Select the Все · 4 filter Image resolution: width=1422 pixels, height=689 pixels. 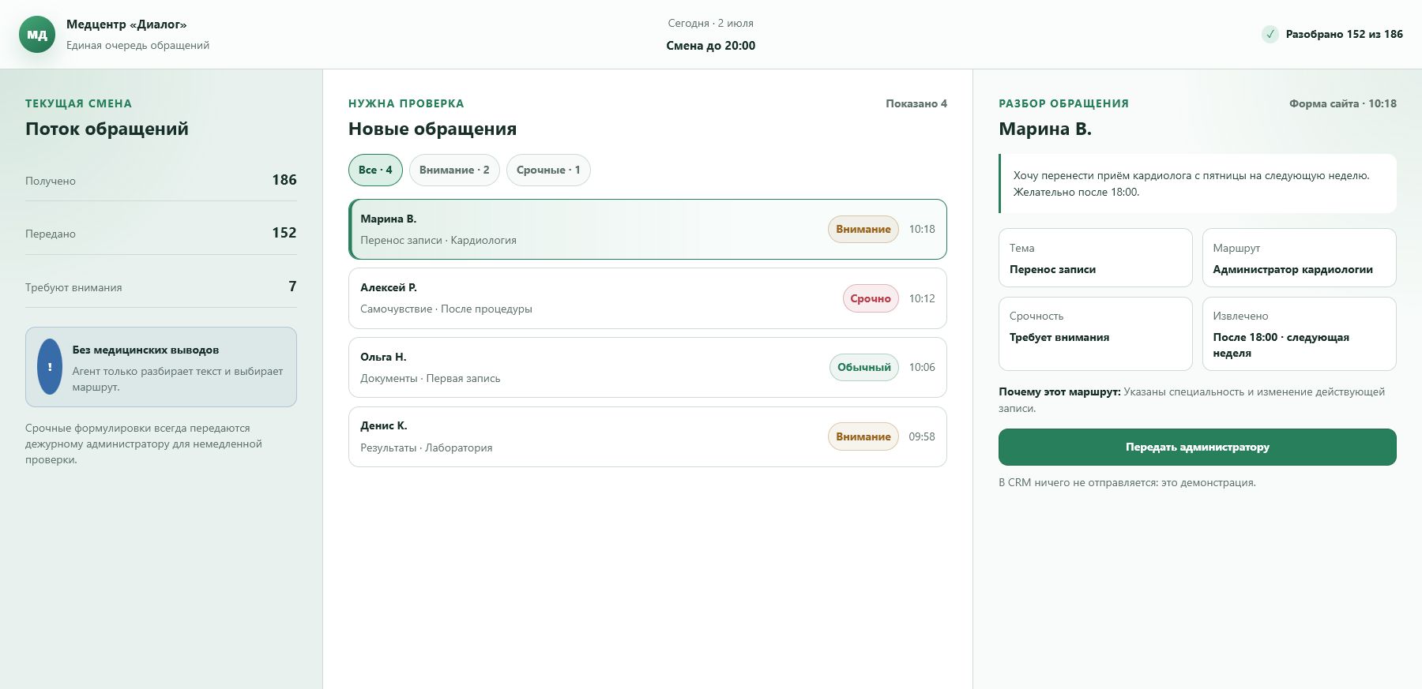(x=375, y=170)
